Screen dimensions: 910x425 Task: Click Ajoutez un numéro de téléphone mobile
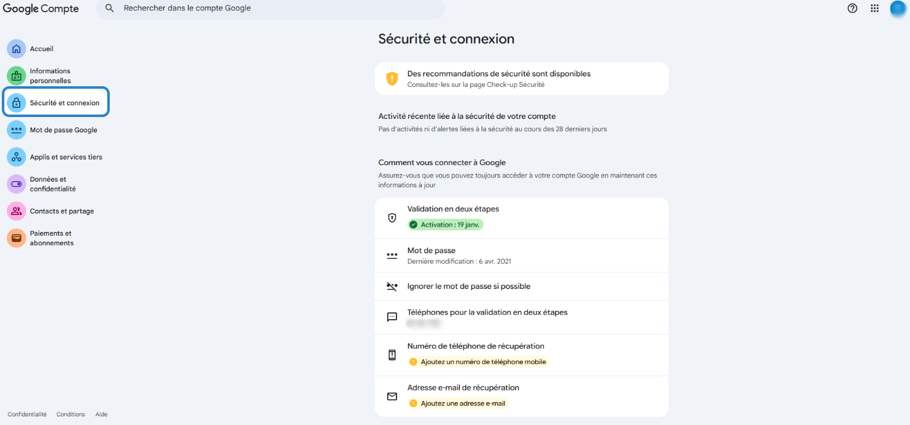pos(478,362)
